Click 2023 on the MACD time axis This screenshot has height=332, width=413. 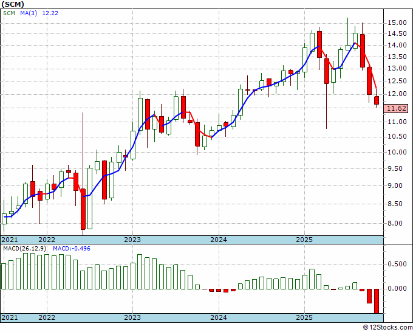click(132, 317)
